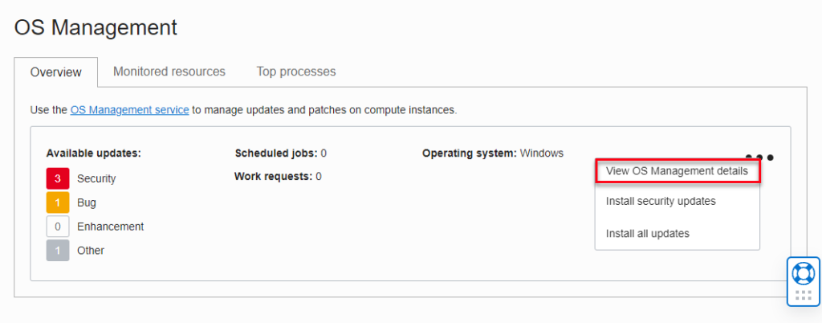Click the white Enhancement count badge
Image resolution: width=822 pixels, height=323 pixels.
(58, 227)
